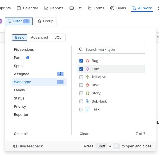This screenshot has width=159, height=155.
Task: Click the Shift key hint
Action: click(101, 146)
